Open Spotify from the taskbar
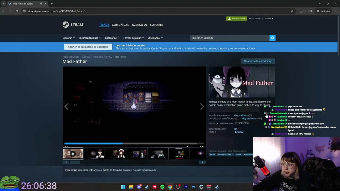This screenshot has width=340, height=191. coord(162,187)
